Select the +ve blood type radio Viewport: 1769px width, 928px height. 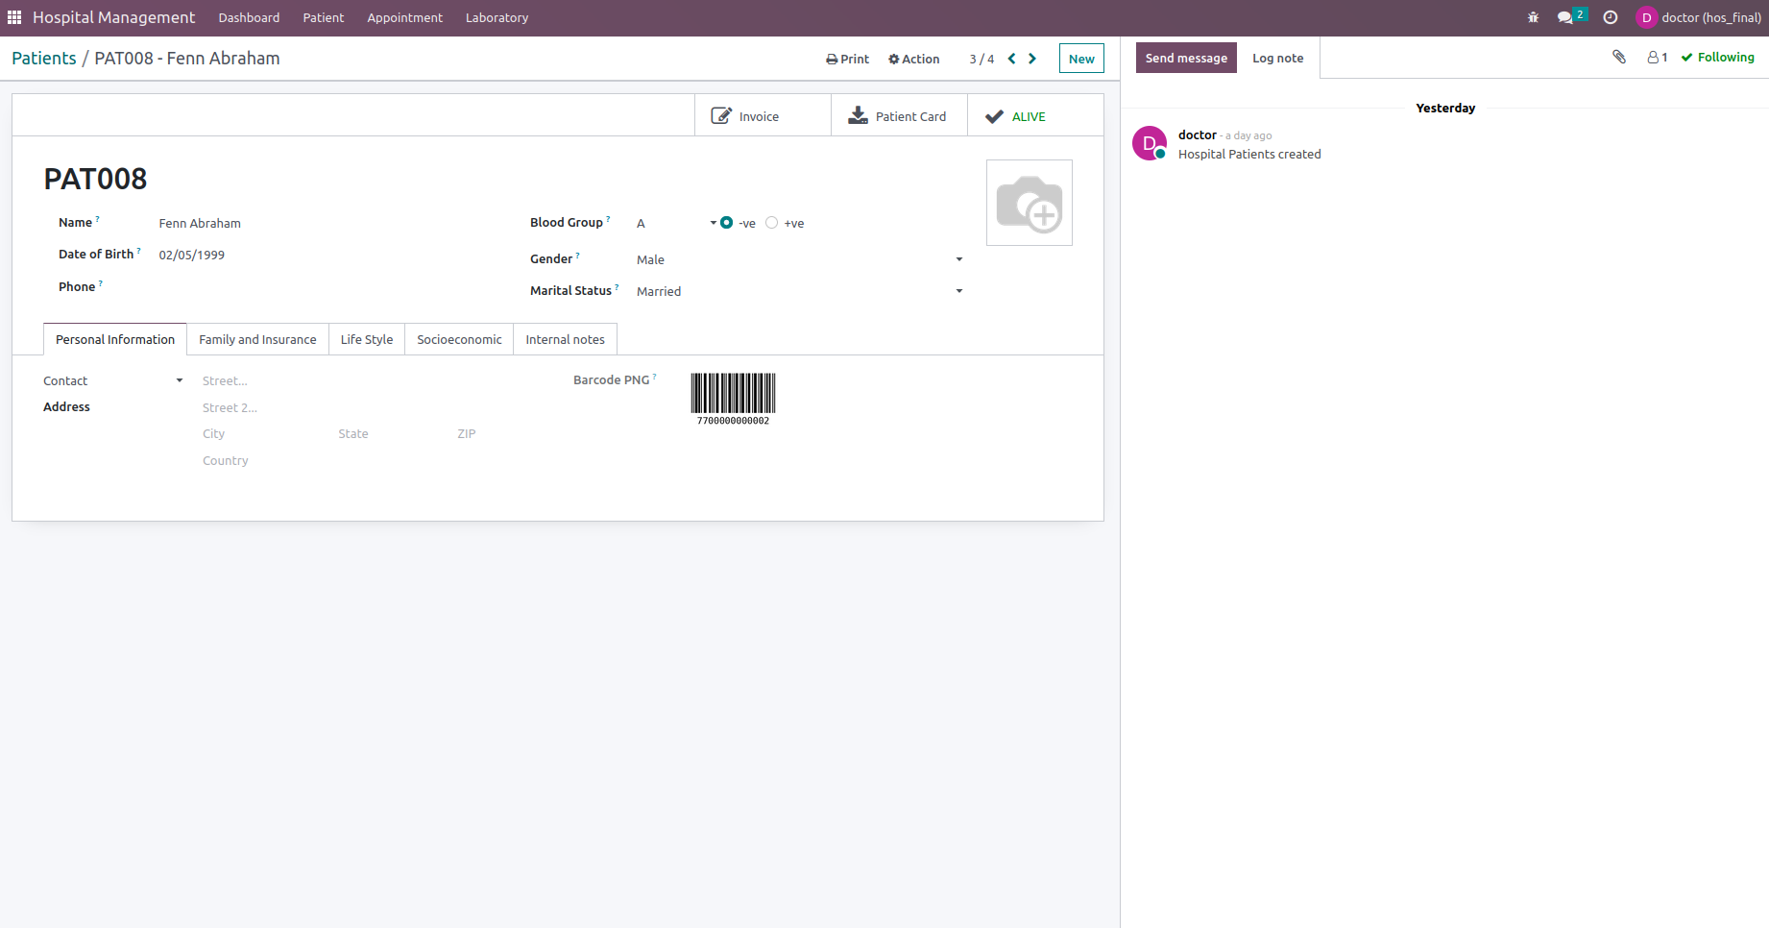[771, 223]
